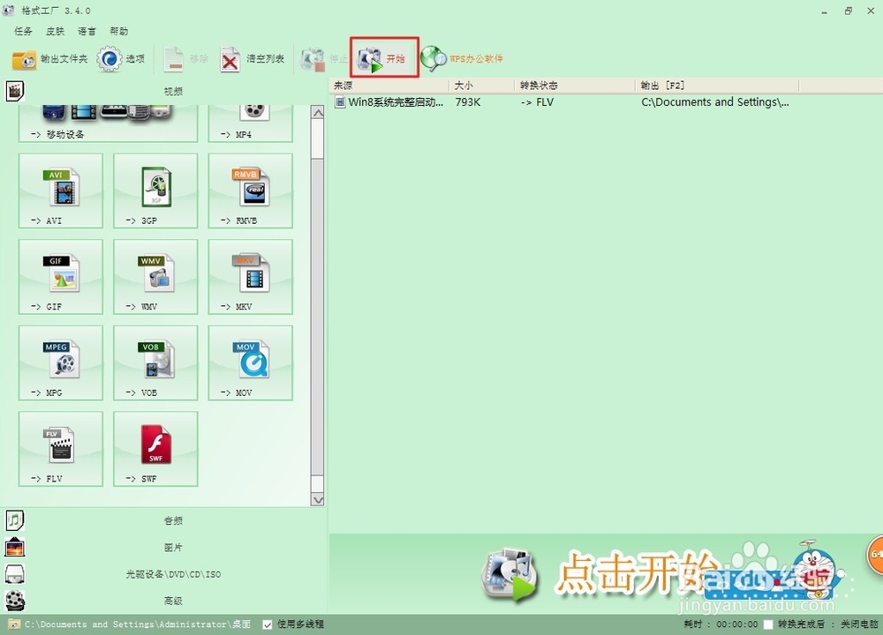Expand the 光驱设备\DVD\CD\ISO section
883x635 pixels.
coord(173,573)
